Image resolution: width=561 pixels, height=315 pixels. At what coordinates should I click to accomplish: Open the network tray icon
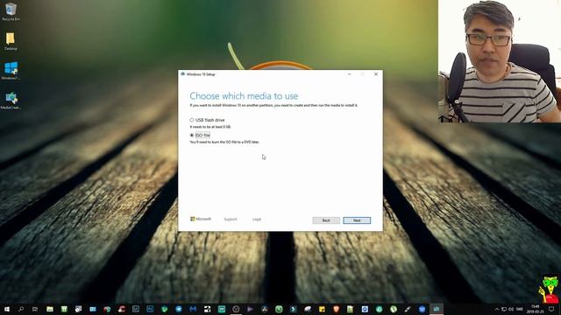point(504,309)
